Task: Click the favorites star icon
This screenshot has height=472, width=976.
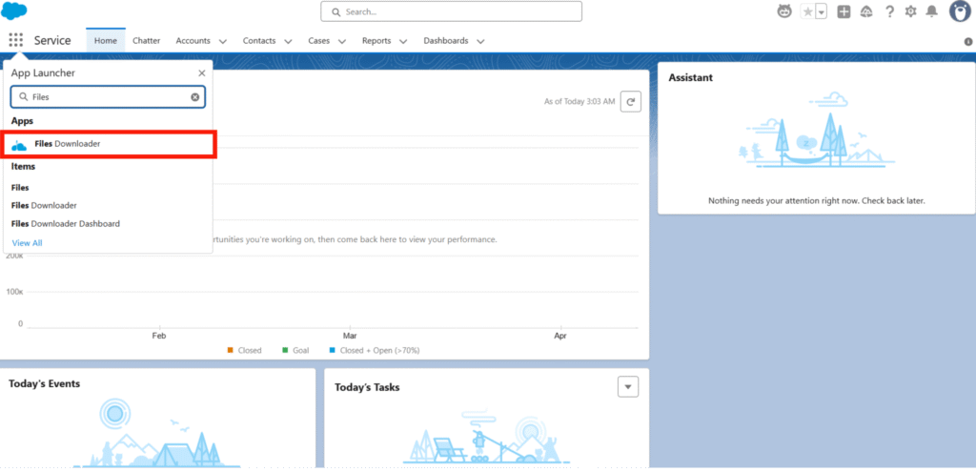Action: 807,11
